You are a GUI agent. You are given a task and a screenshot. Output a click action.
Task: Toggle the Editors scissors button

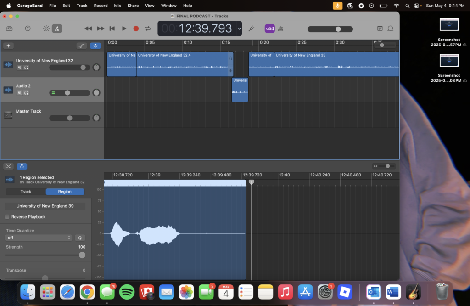[x=56, y=28]
